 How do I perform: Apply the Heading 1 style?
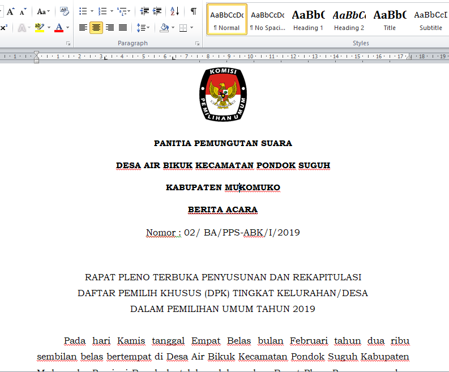pos(308,19)
